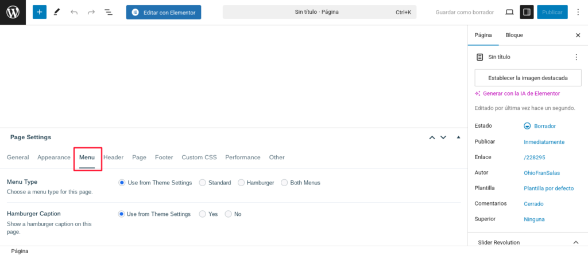Screen dimensions: 588x256
Task: Switch to the Appearance tab
Action: [53, 157]
